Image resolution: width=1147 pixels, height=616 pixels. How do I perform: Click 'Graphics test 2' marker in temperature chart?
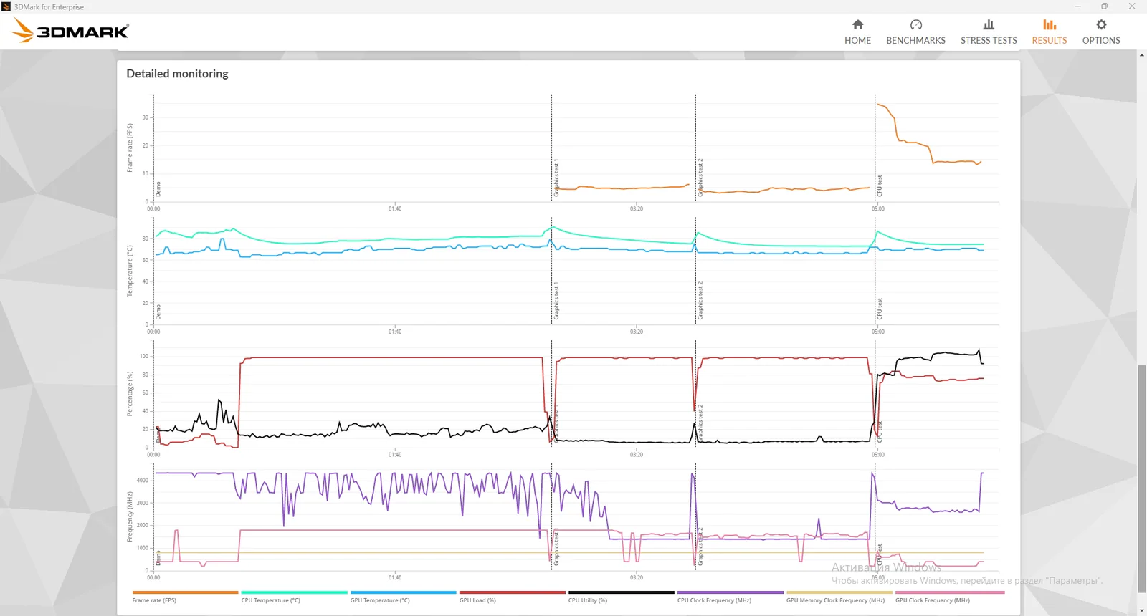pos(700,301)
